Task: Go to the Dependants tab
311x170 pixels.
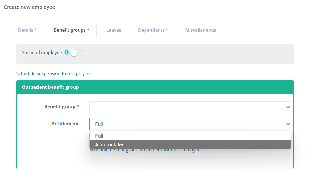Action: (153, 30)
